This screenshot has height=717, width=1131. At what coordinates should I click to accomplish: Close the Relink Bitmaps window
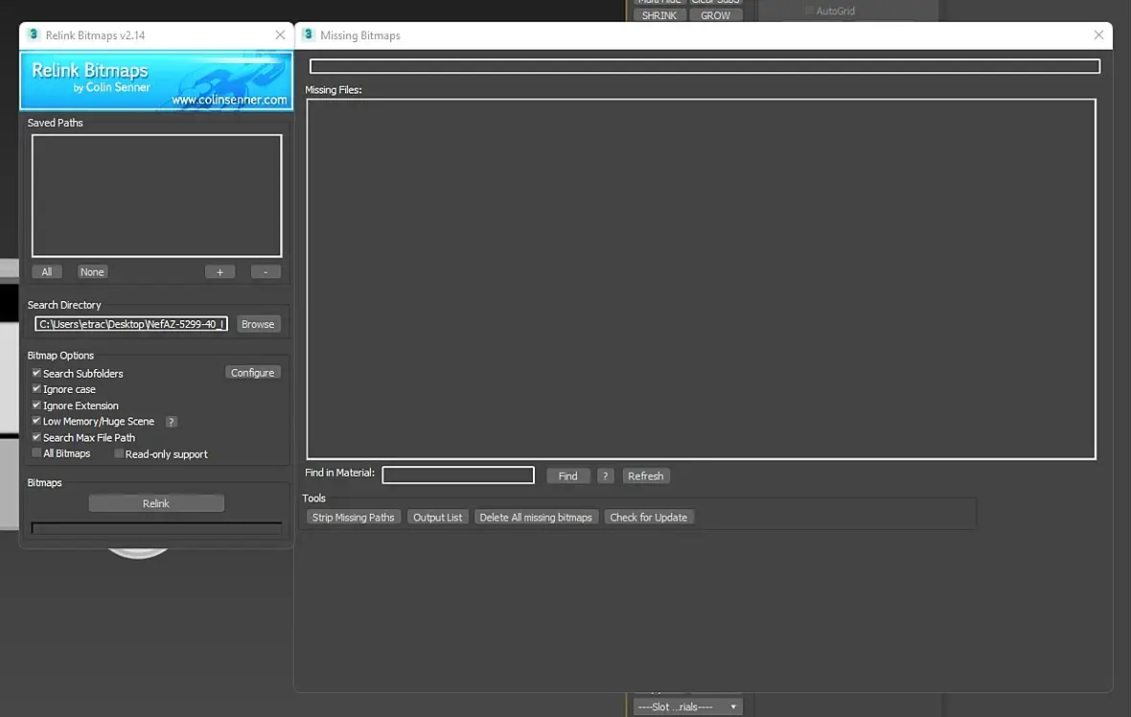[x=280, y=35]
